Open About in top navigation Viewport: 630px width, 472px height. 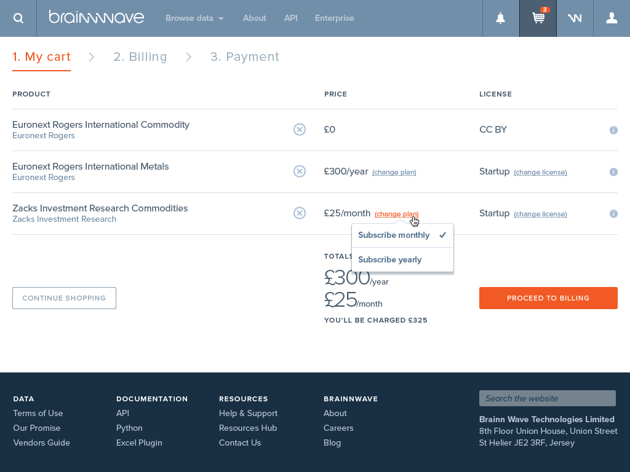[x=254, y=18]
